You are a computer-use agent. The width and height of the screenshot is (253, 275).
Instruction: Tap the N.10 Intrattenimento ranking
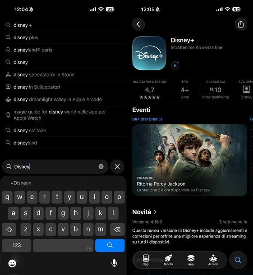pyautogui.click(x=216, y=90)
